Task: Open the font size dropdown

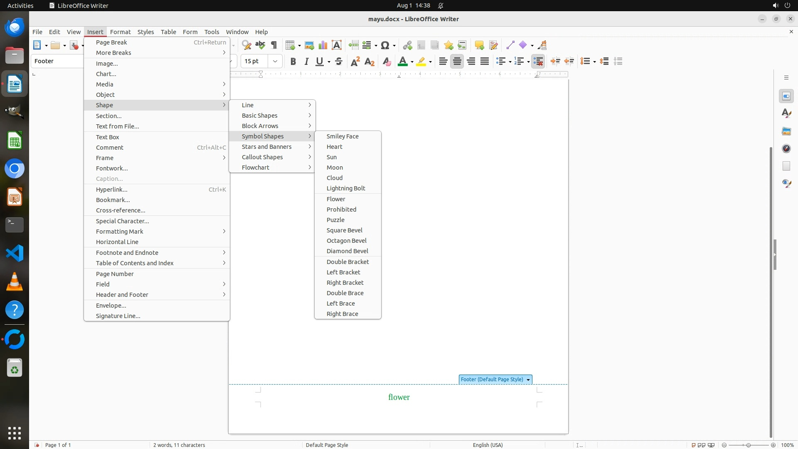Action: click(x=275, y=62)
